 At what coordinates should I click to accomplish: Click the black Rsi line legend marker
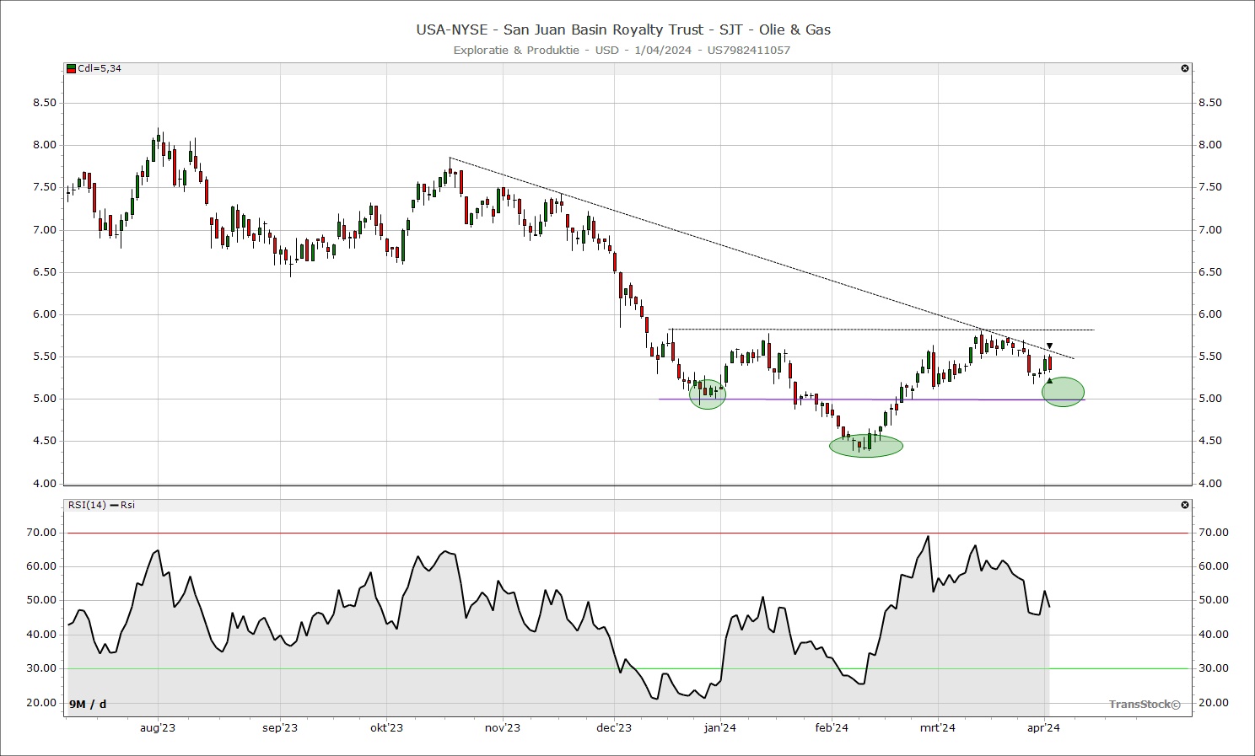[x=114, y=505]
